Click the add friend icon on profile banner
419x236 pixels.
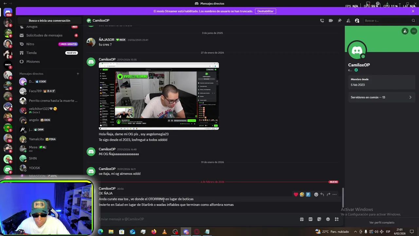405,31
